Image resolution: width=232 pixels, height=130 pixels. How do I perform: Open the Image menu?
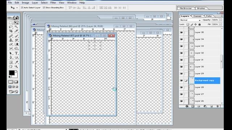point(25,3)
